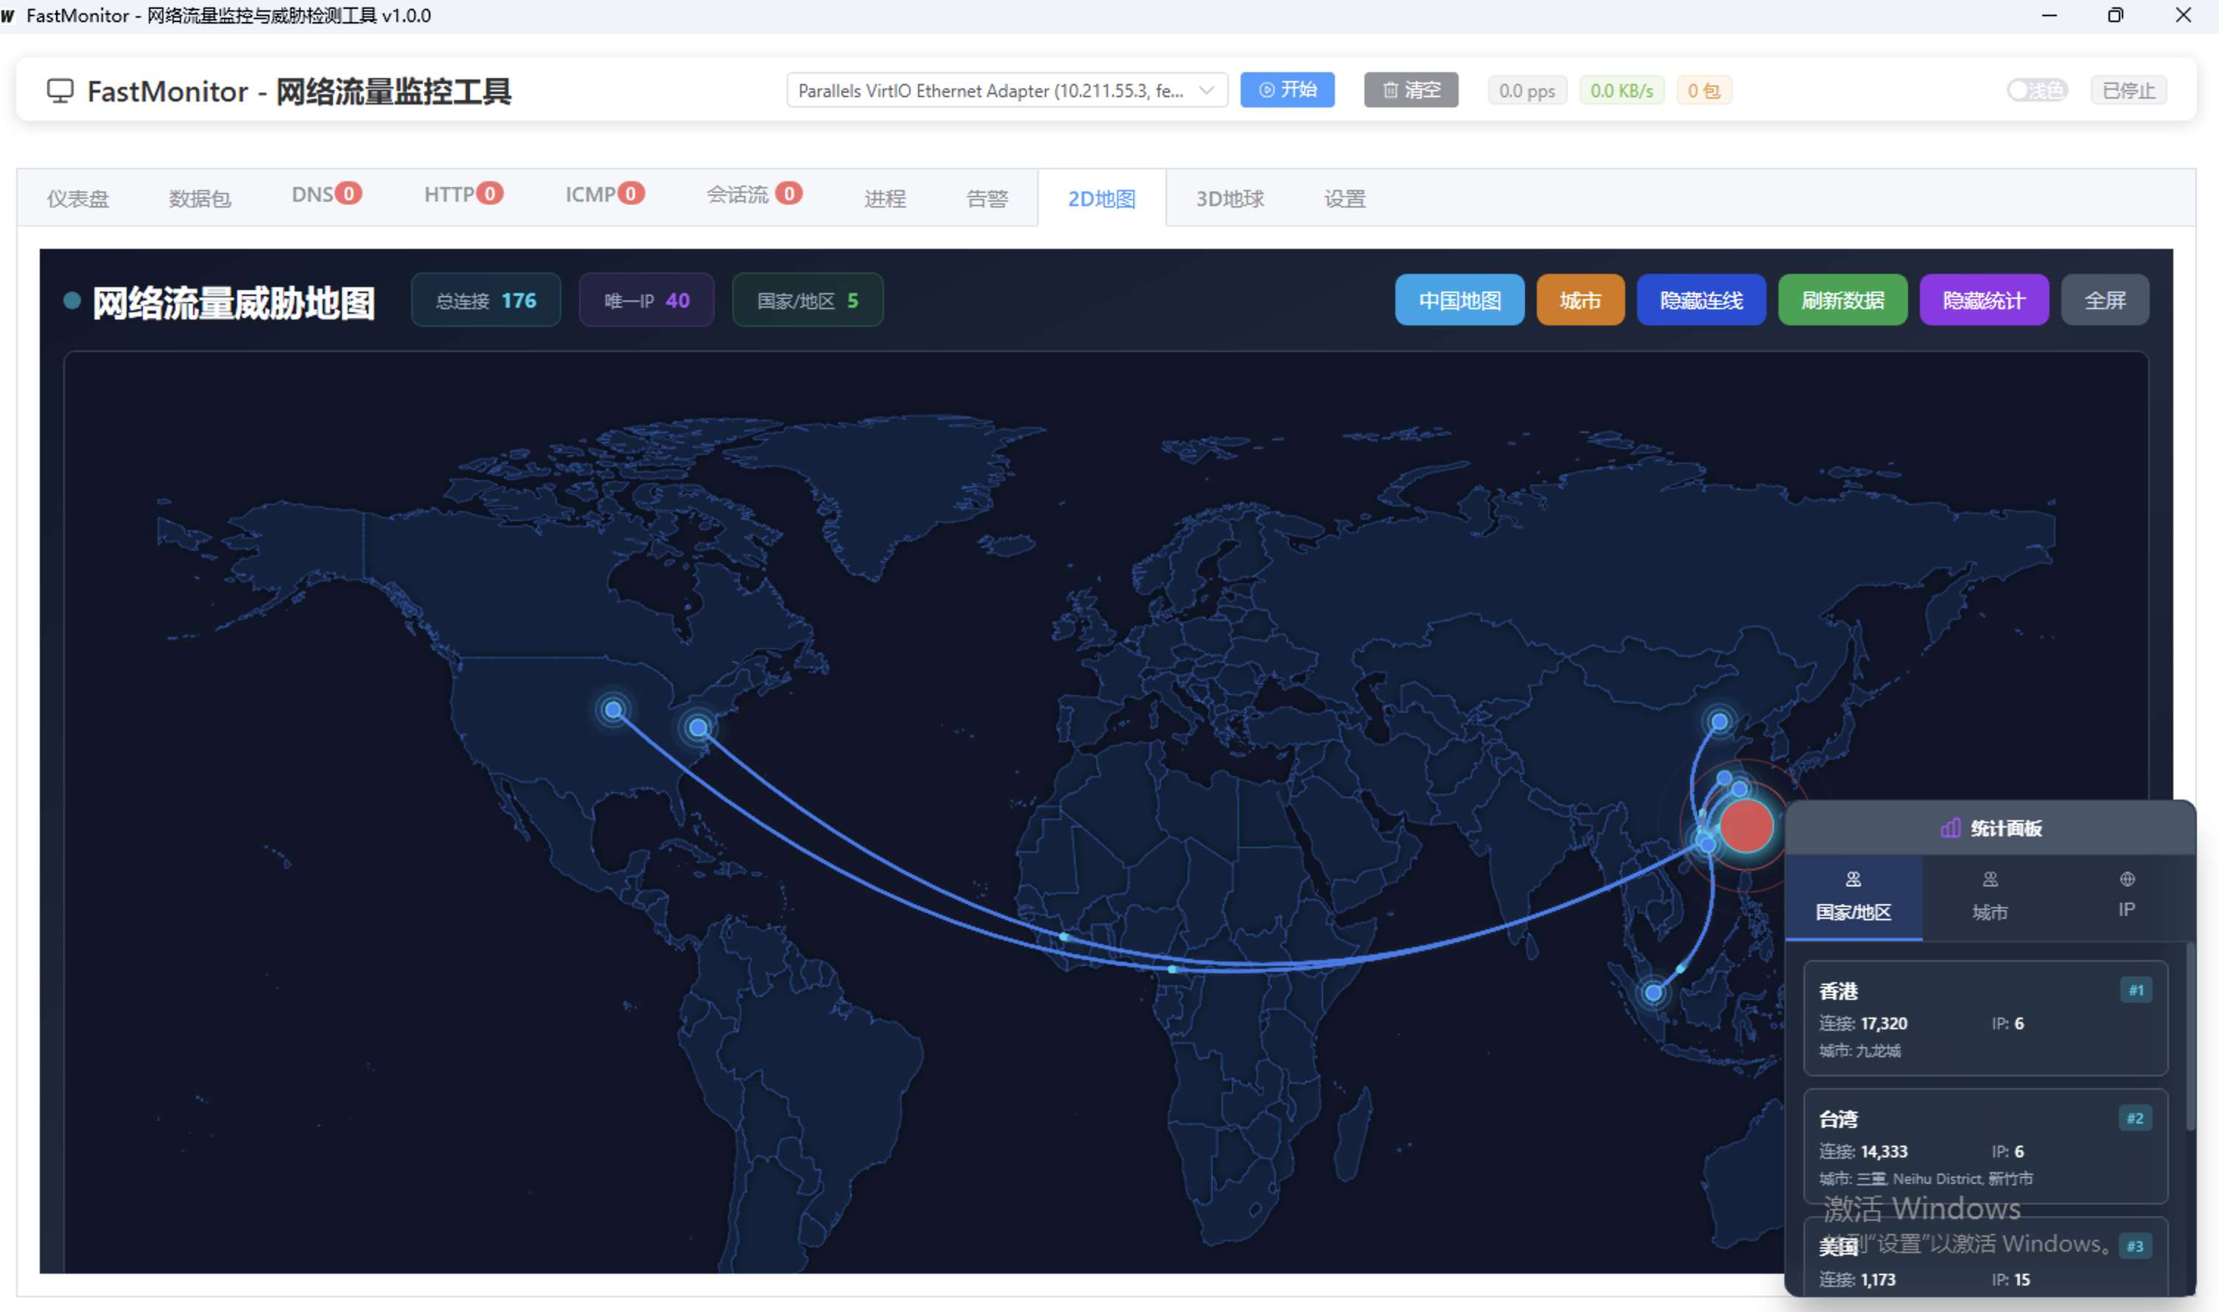Click the chevron arrow on adapter selector
The width and height of the screenshot is (2219, 1312).
[1206, 91]
